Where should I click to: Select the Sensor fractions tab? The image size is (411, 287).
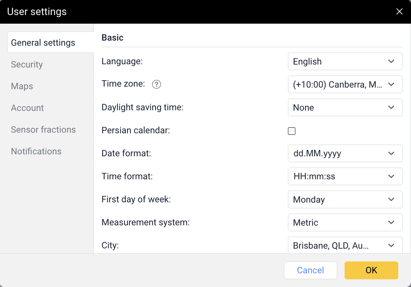click(43, 130)
